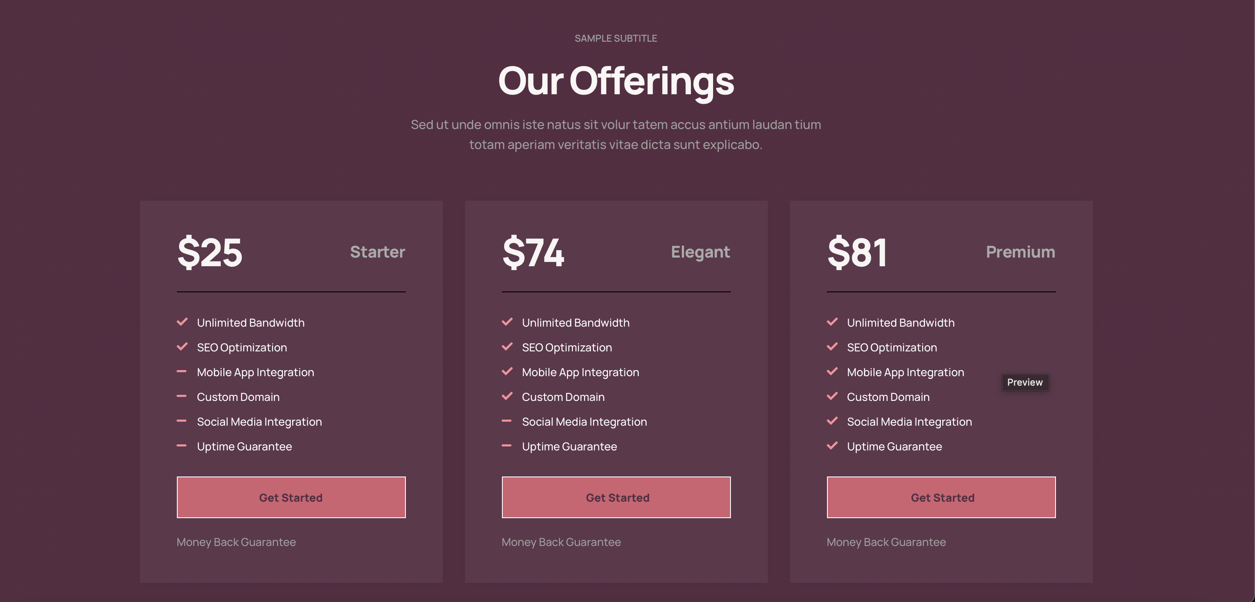Click the Uptime Guarantee dash icon in Starter plan

(x=183, y=446)
